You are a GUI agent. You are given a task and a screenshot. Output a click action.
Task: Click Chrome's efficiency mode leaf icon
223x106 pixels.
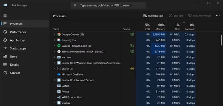point(132,34)
